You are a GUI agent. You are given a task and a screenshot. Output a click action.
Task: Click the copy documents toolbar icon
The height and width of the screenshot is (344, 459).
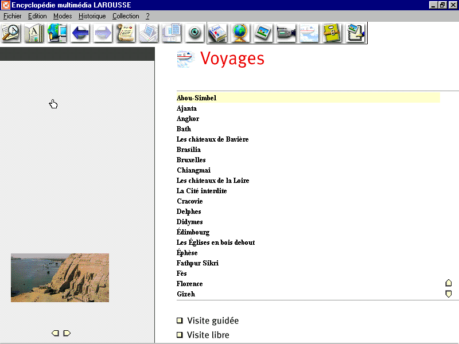tap(171, 33)
